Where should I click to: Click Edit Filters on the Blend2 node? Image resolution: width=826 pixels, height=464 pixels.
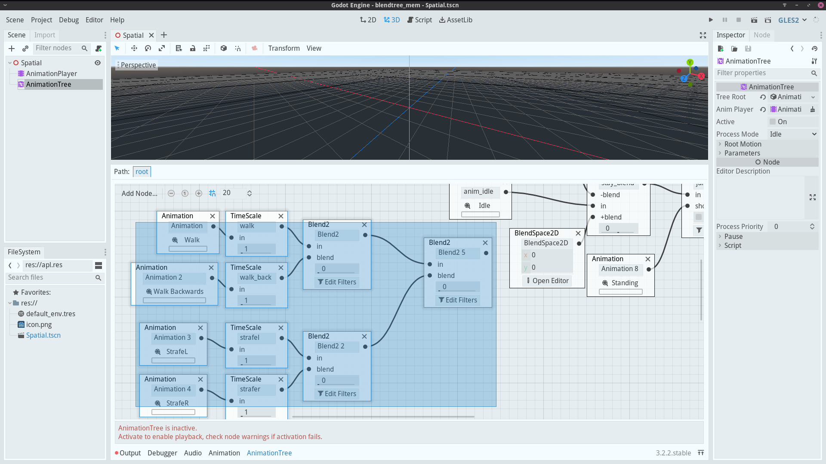pyautogui.click(x=337, y=282)
